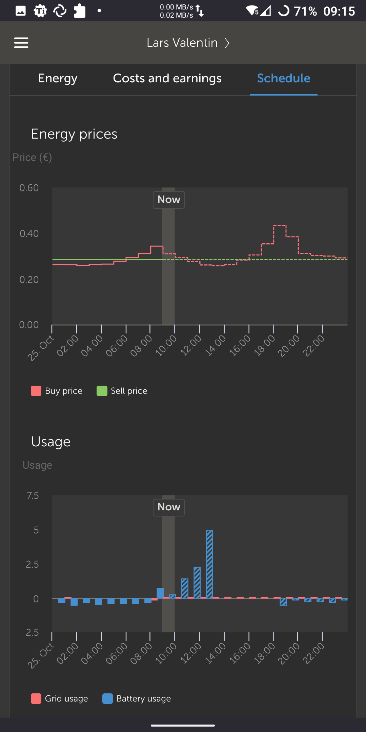Toggle Battery usage series in legend
This screenshot has height=732, width=366.
pyautogui.click(x=143, y=698)
